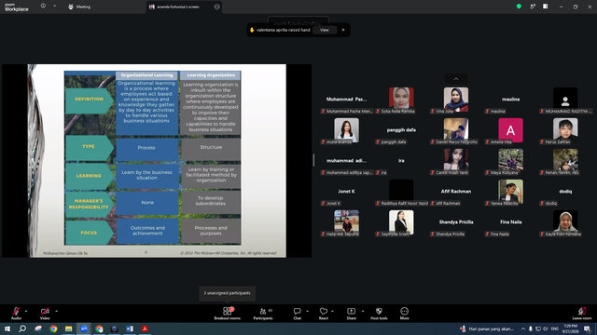Click the pop-out window icon in title bar
Viewport: 597px width, 335px height.
pyautogui.click(x=533, y=7)
